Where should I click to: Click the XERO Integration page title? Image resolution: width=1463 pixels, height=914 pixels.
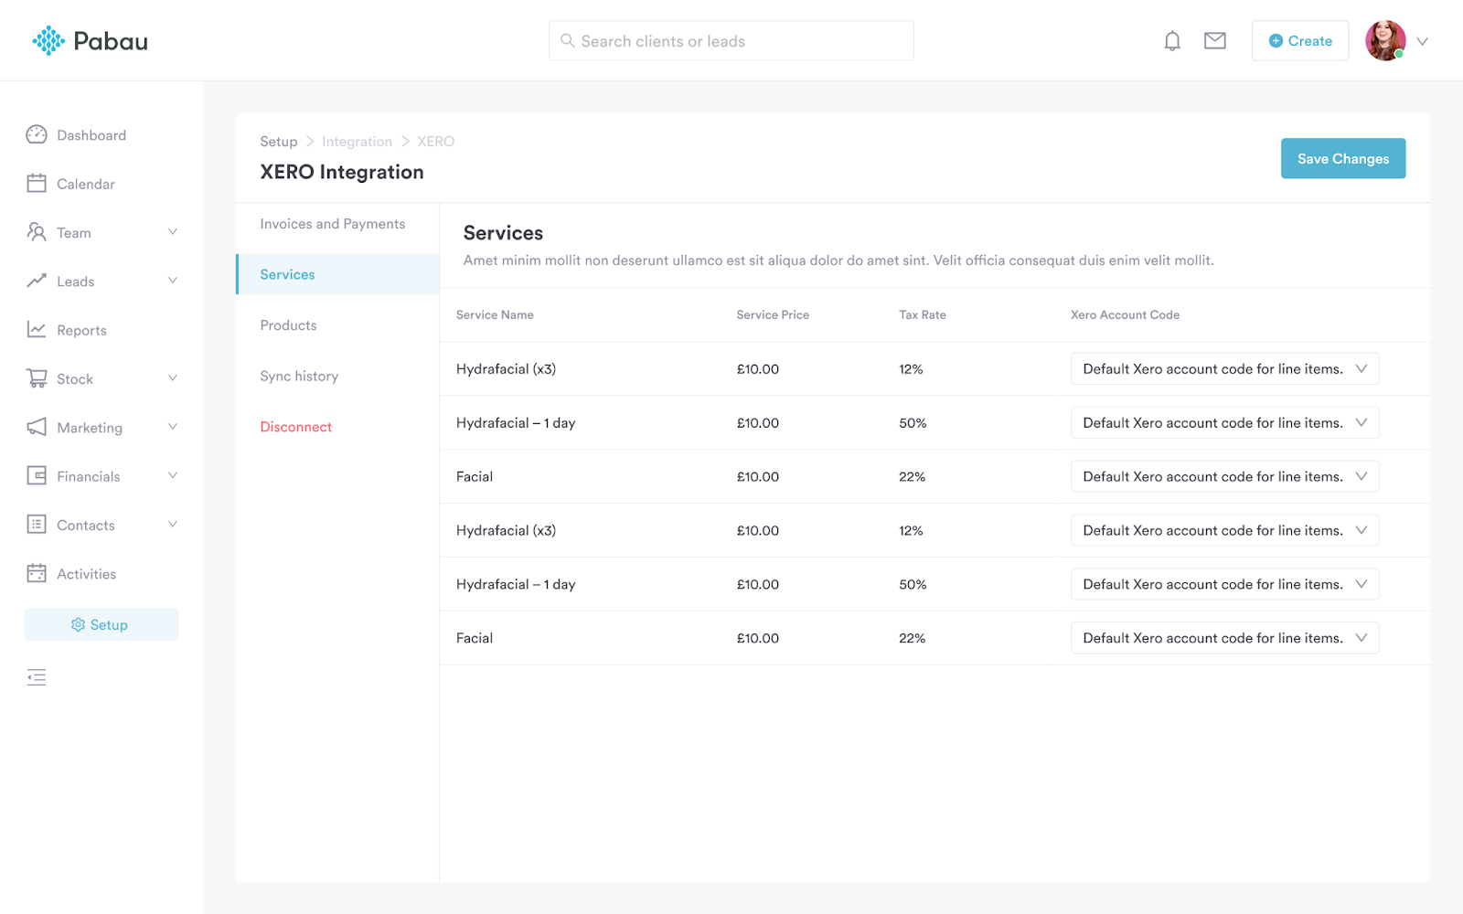point(342,172)
